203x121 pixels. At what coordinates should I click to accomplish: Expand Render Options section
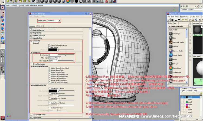click(x=31, y=35)
